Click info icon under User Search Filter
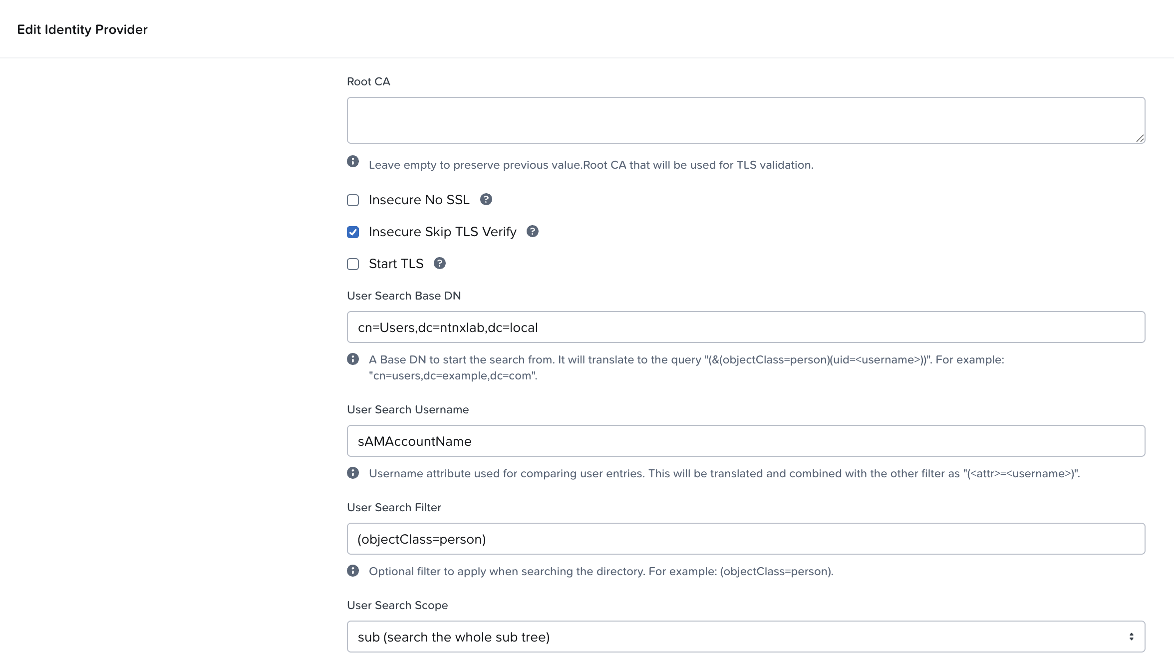The height and width of the screenshot is (661, 1174). [x=353, y=571]
